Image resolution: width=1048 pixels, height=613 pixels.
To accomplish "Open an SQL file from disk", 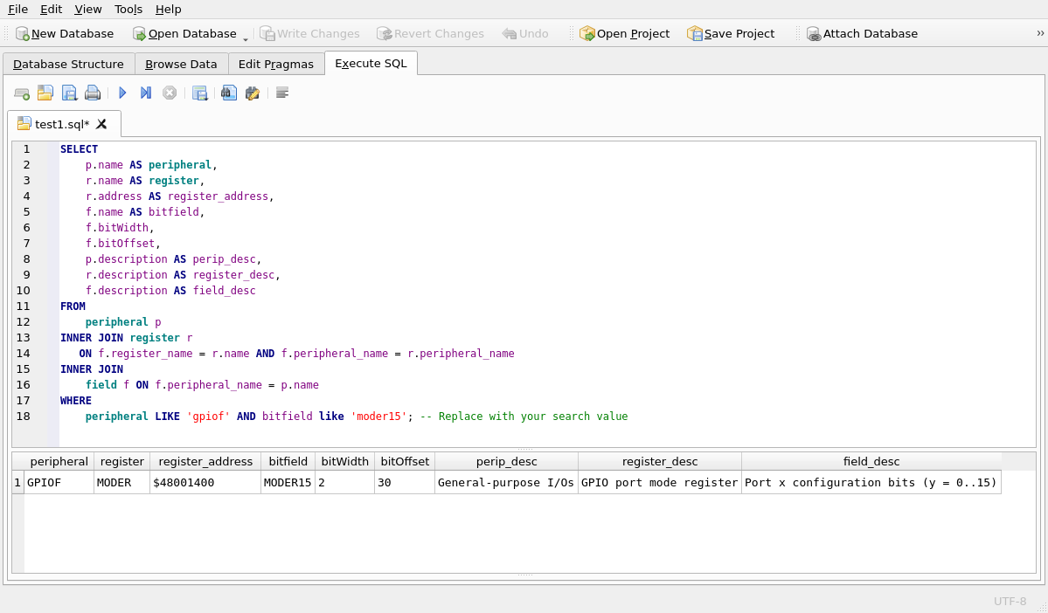I will tap(45, 93).
